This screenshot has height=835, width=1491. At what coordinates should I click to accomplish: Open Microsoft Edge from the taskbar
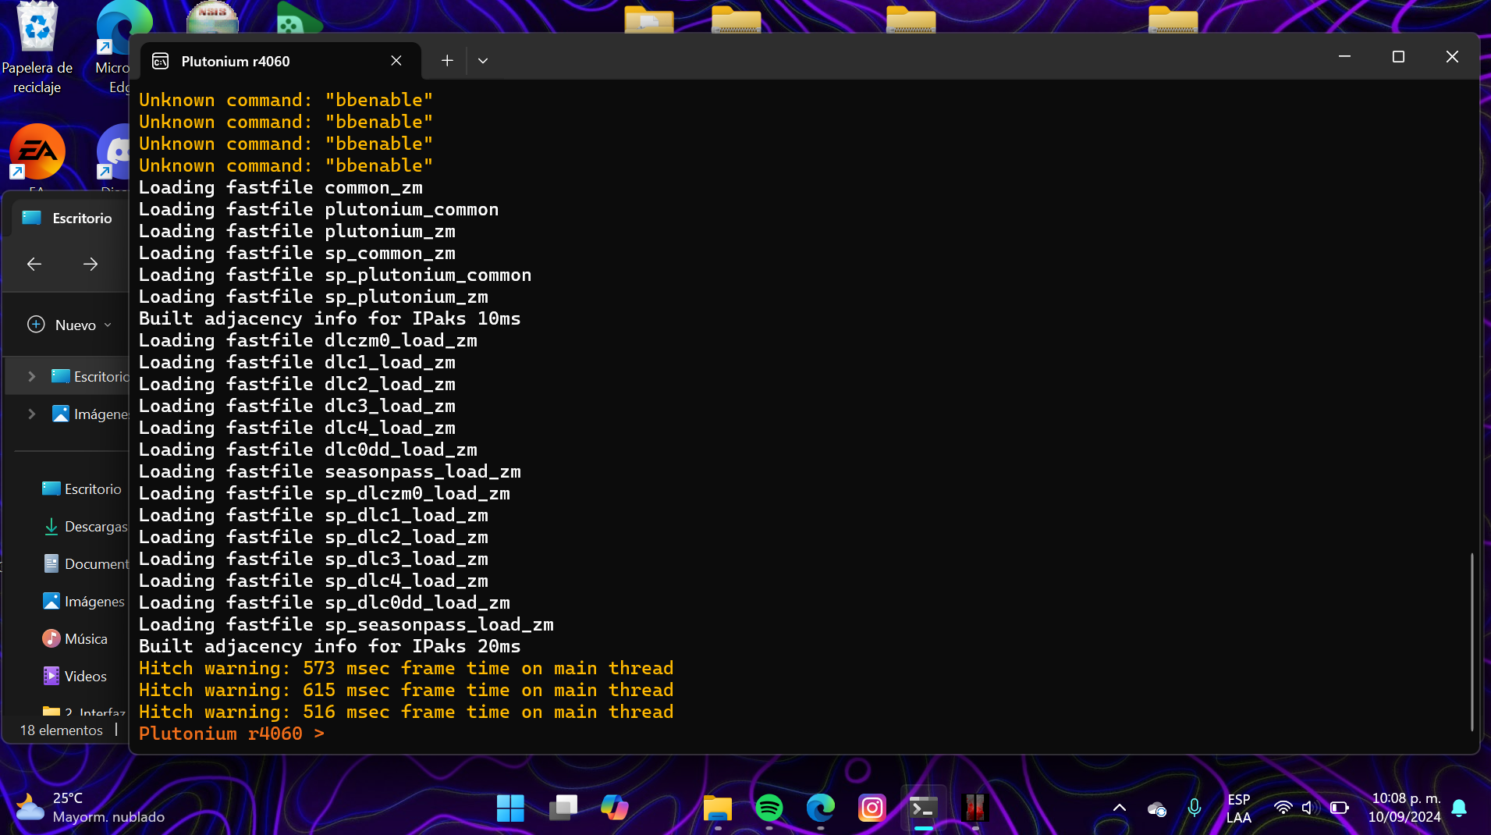[x=821, y=808]
